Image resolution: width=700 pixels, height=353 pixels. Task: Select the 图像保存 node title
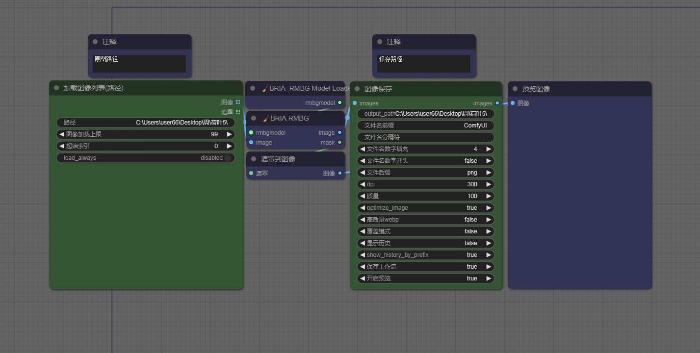378,89
